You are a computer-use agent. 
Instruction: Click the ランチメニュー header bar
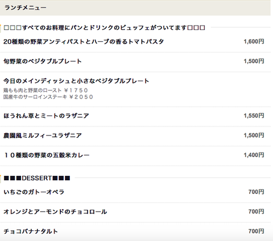coord(135,8)
